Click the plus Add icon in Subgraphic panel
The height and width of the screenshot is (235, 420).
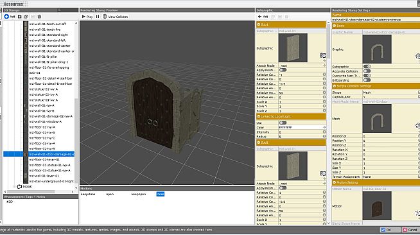(259, 17)
